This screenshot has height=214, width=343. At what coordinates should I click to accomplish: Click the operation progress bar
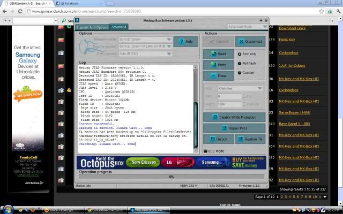171,177
